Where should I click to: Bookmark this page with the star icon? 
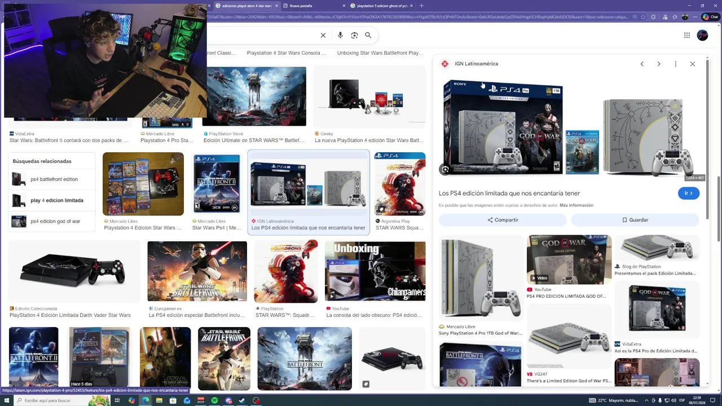(x=643, y=17)
